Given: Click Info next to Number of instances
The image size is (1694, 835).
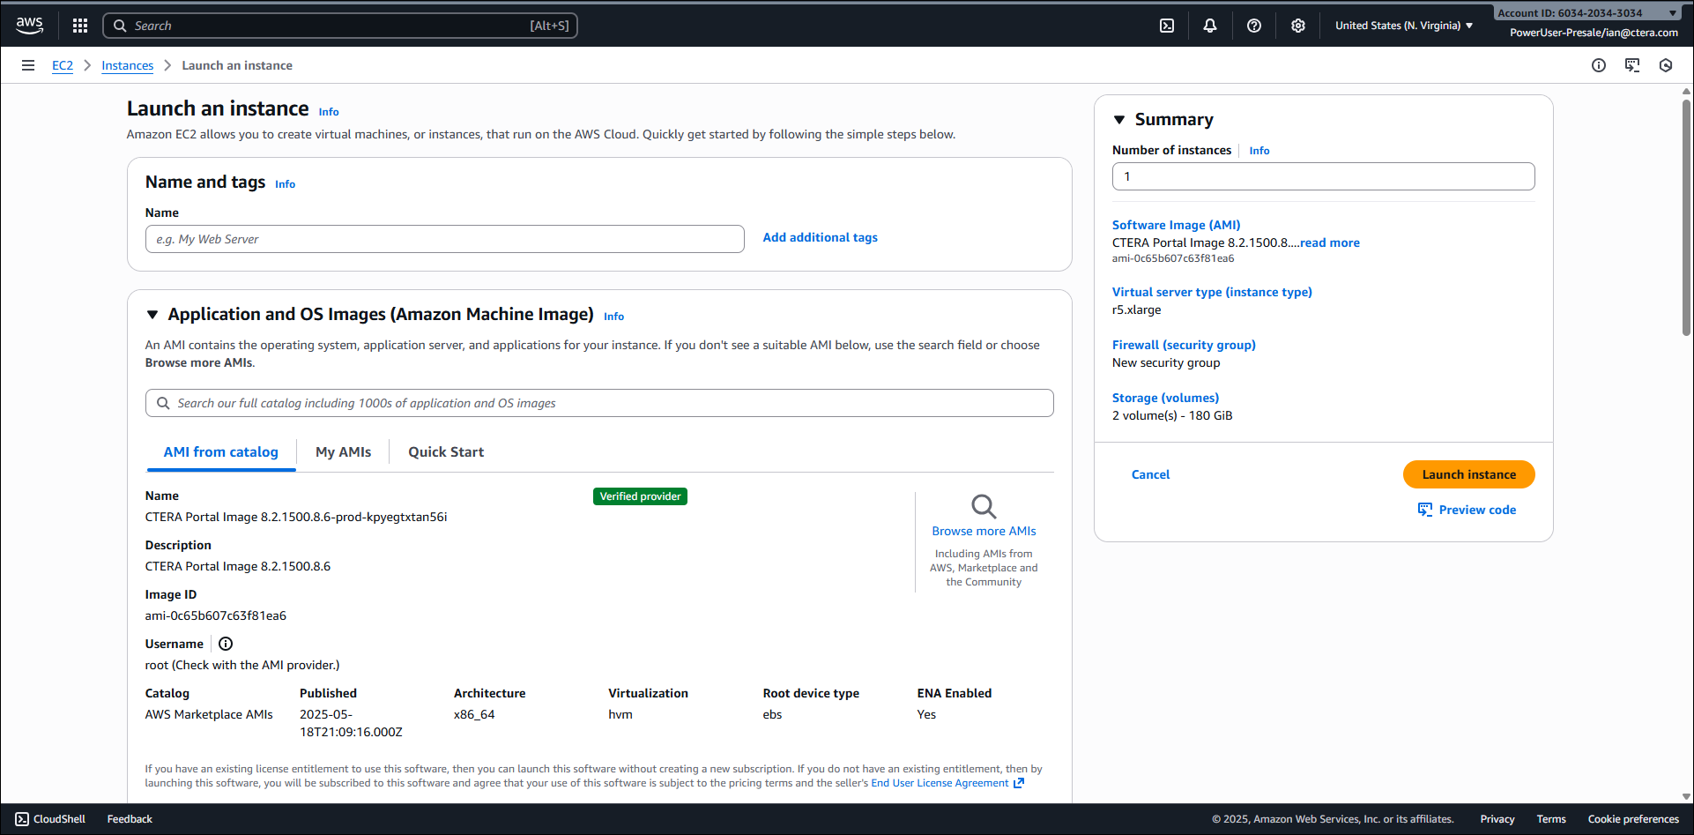Looking at the screenshot, I should click(x=1259, y=151).
